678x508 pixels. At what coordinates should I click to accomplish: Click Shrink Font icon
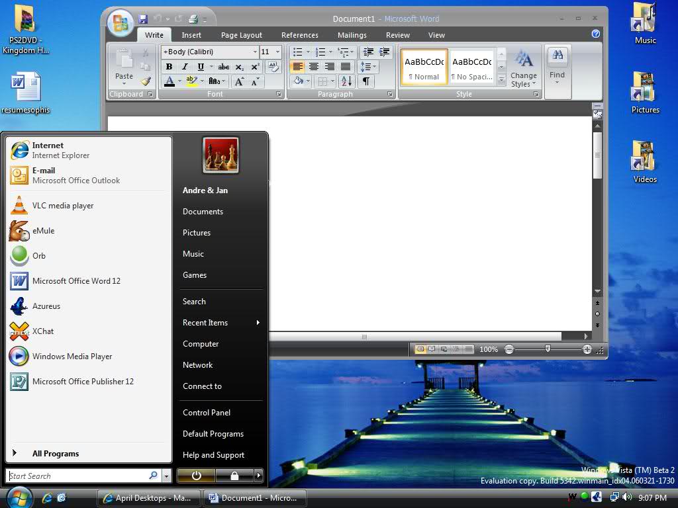(x=255, y=81)
